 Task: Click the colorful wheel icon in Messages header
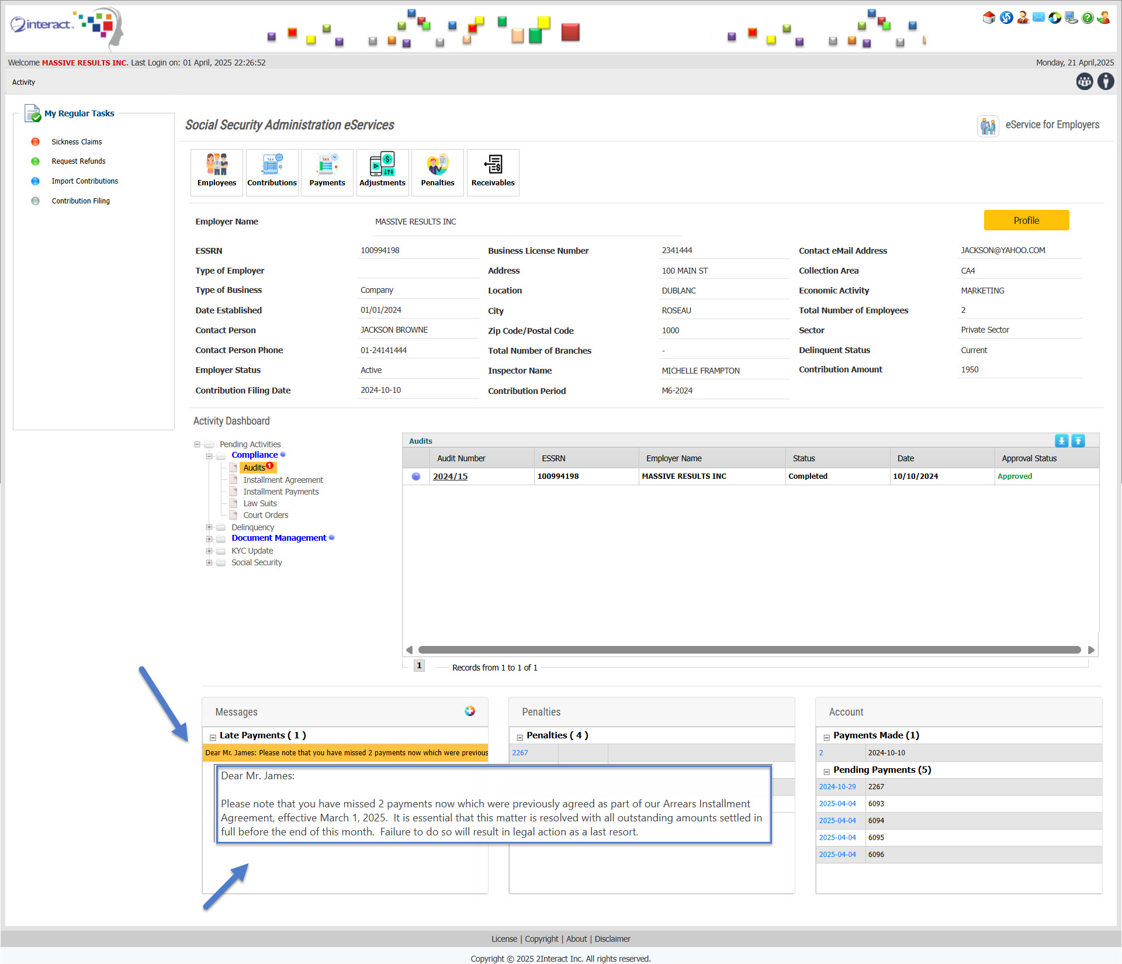coord(470,711)
